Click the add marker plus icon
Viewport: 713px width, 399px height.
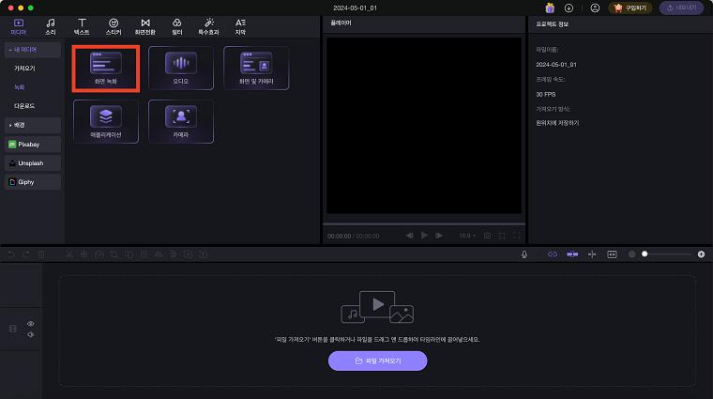click(x=592, y=254)
